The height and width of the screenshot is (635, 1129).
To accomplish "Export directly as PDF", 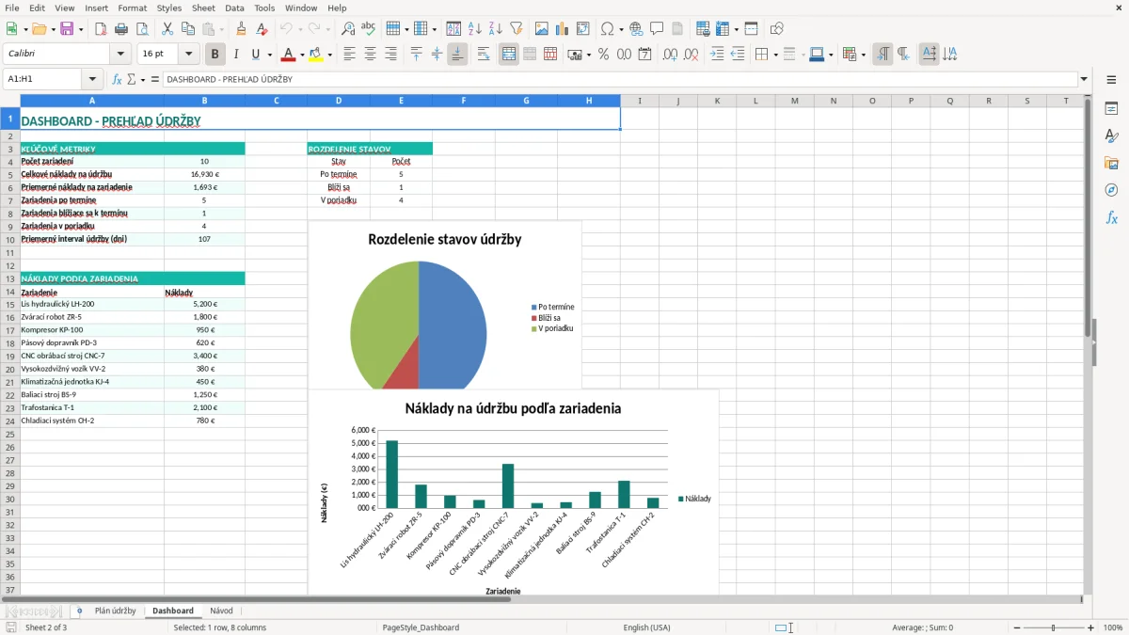I will pyautogui.click(x=101, y=29).
